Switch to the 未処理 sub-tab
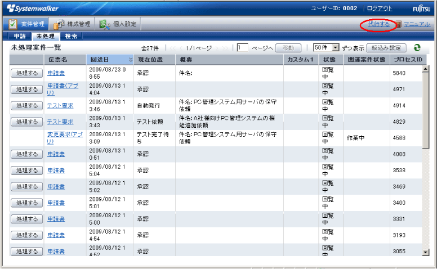Viewport: 437px width, 269px height. (46, 36)
